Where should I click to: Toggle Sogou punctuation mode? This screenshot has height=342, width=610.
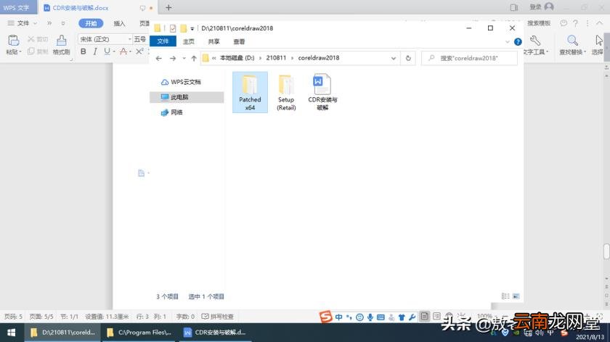(x=349, y=317)
